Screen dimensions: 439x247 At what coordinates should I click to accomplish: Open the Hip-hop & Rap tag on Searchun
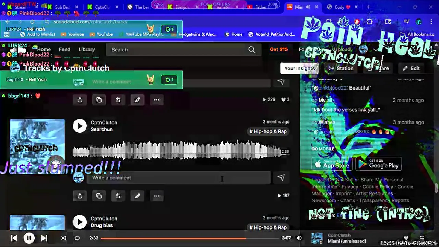tap(268, 131)
